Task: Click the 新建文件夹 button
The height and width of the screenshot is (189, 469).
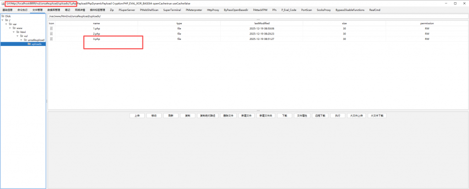Action: [266, 116]
